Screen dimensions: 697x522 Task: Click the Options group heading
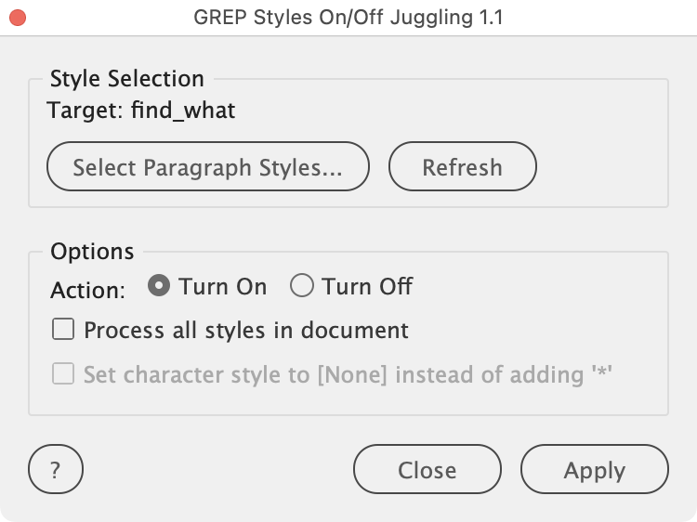pos(92,252)
